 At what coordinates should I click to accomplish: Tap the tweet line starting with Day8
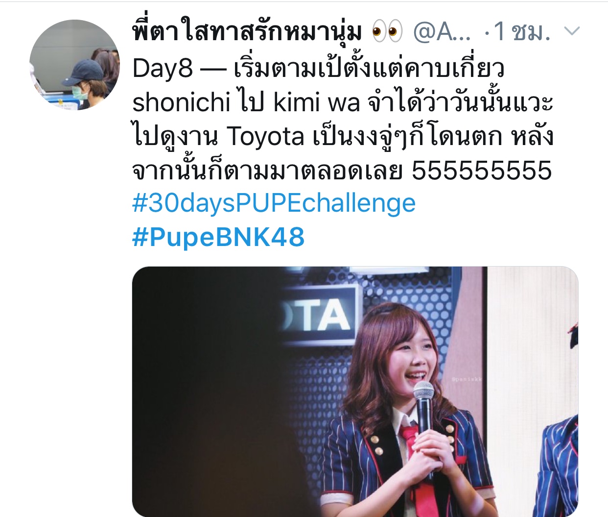[318, 68]
